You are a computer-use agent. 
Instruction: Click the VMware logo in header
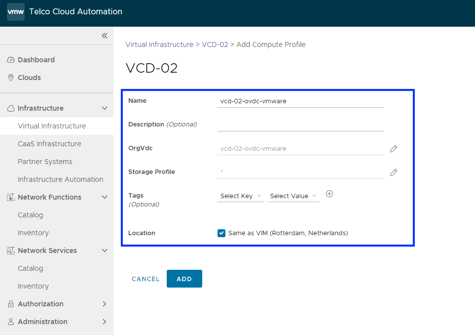pyautogui.click(x=16, y=12)
